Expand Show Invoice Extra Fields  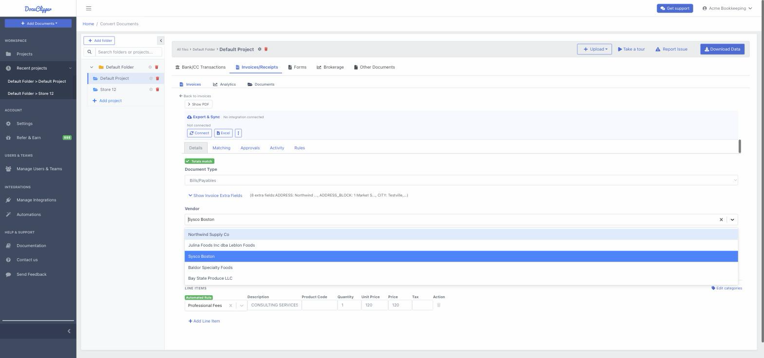215,196
